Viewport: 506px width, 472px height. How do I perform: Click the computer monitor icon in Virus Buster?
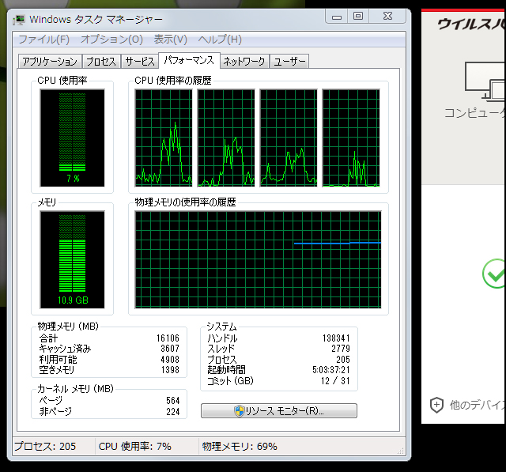485,81
